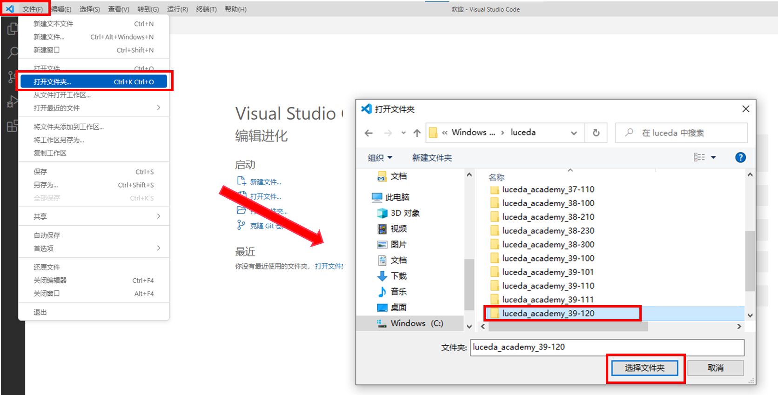Select 视频 in navigation pane
778x395 pixels.
tap(392, 229)
